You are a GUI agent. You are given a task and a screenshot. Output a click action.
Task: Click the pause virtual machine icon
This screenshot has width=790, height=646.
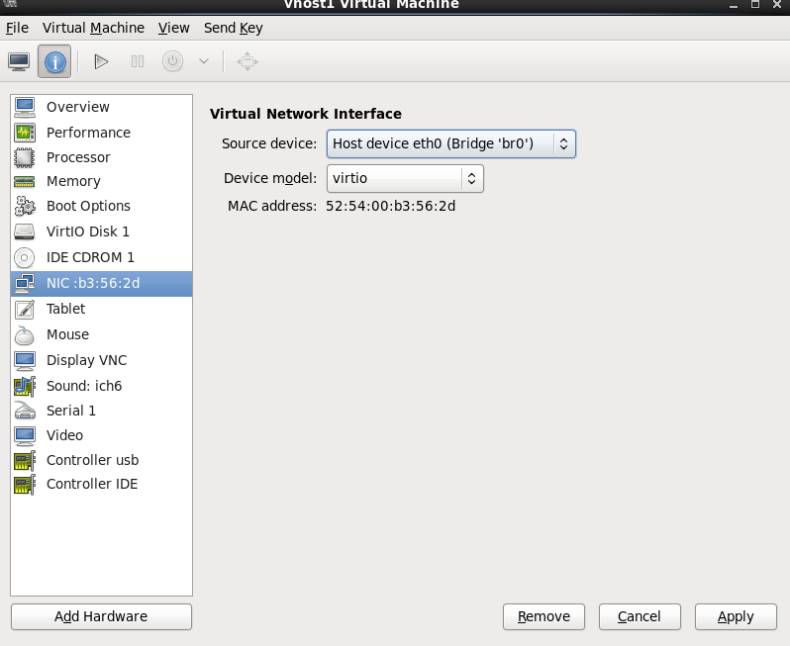[x=138, y=61]
